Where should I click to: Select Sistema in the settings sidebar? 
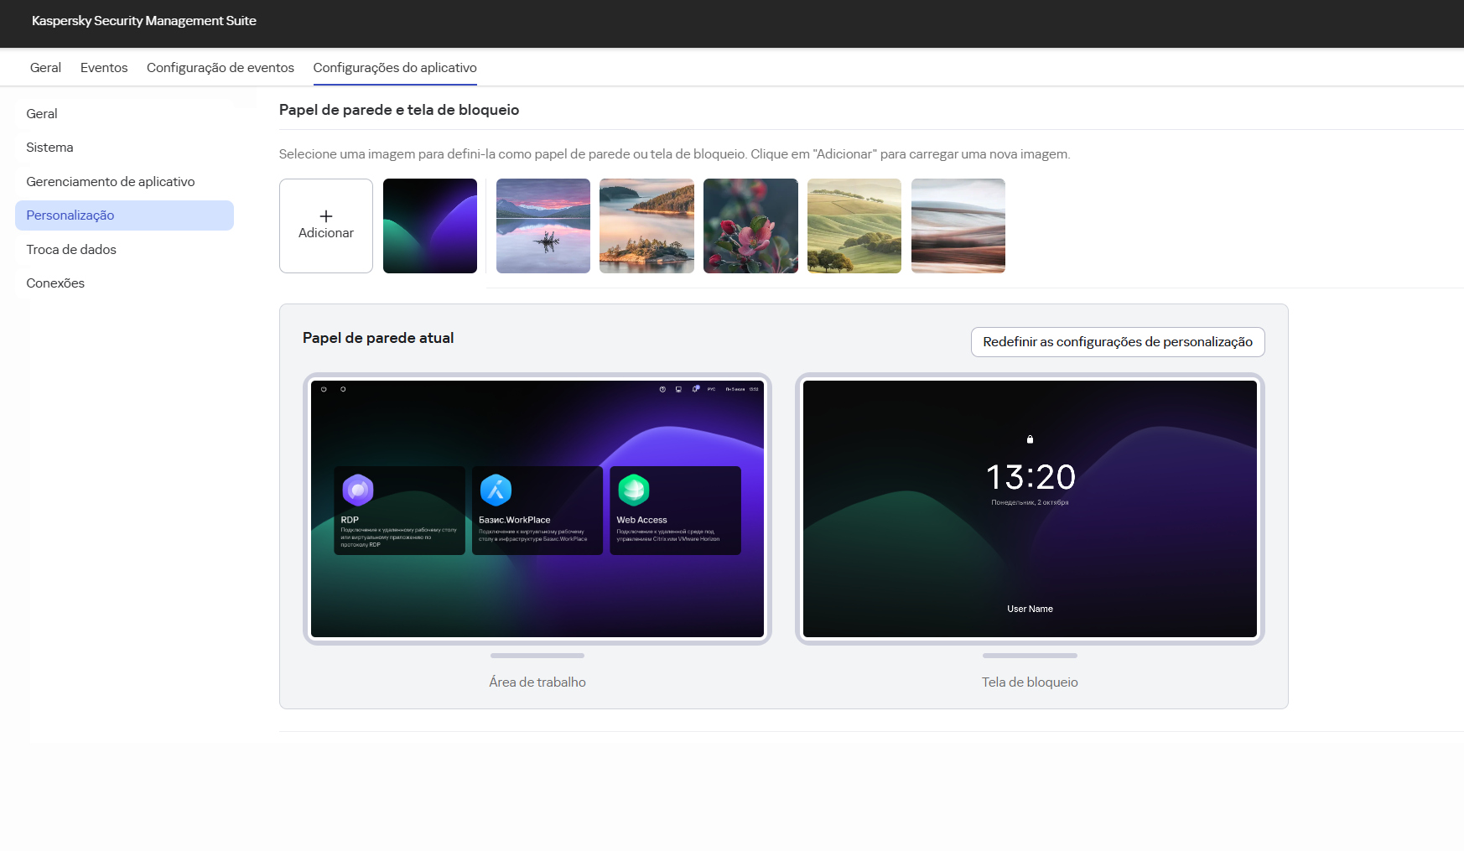pos(49,147)
